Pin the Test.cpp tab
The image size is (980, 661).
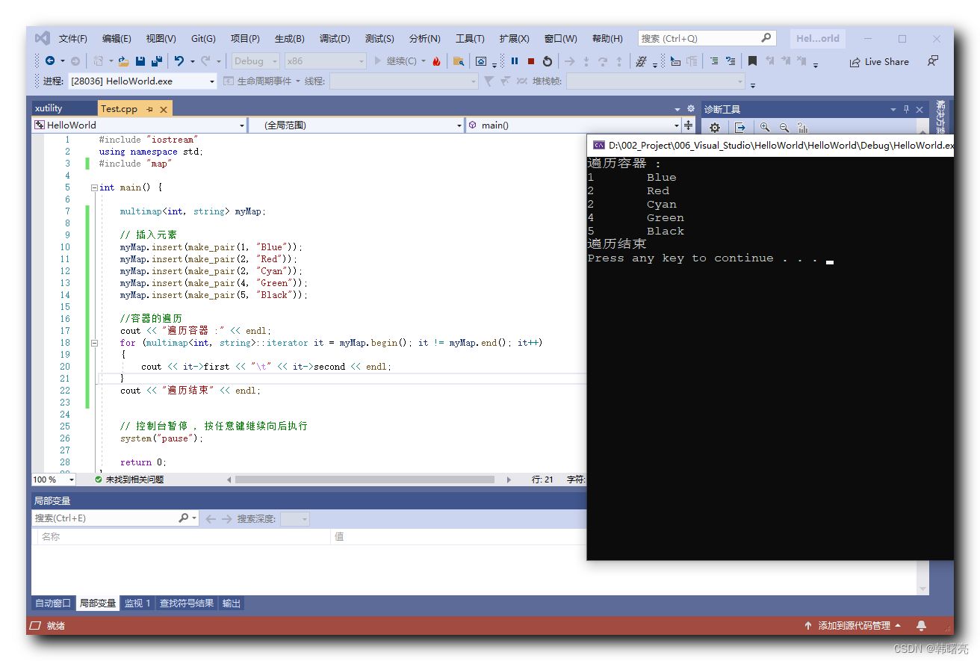[x=149, y=109]
